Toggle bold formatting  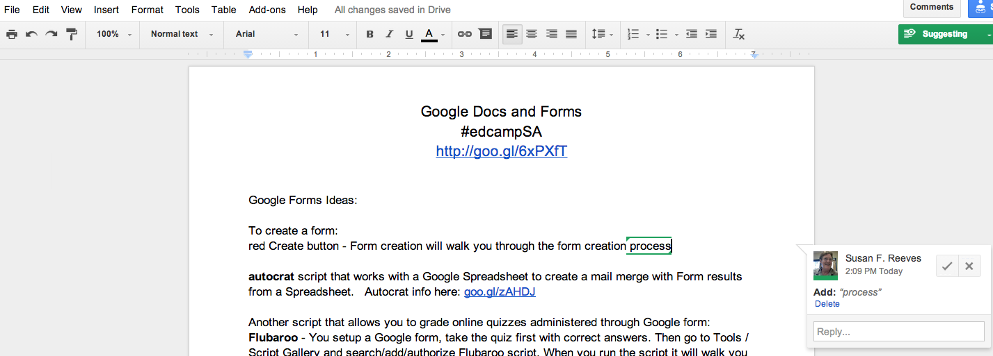370,34
